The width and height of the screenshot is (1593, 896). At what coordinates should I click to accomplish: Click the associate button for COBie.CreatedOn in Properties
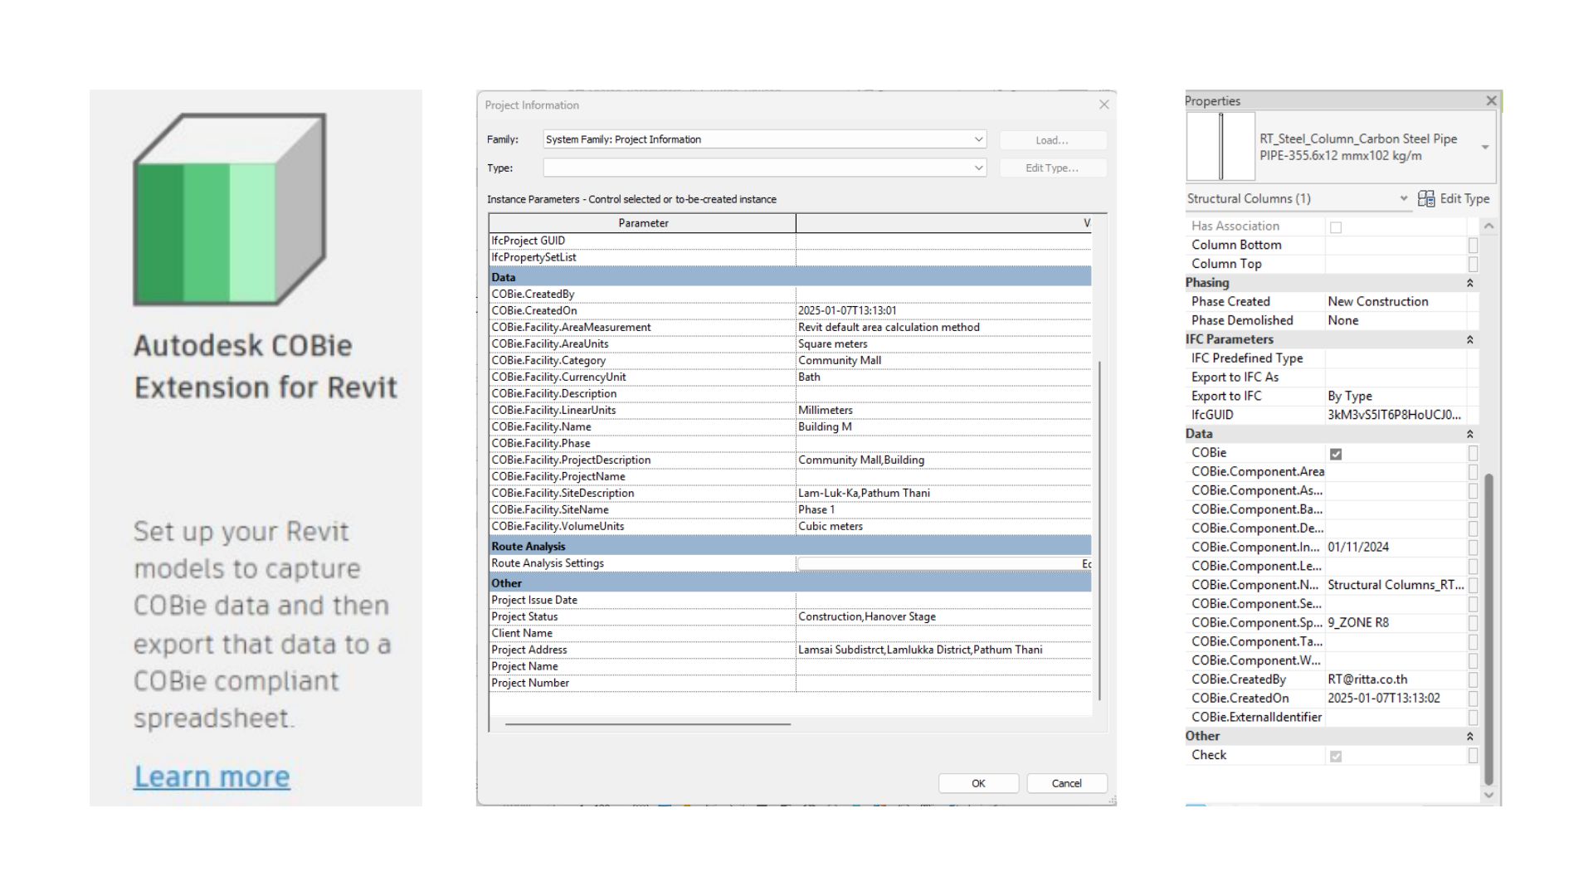click(x=1473, y=699)
